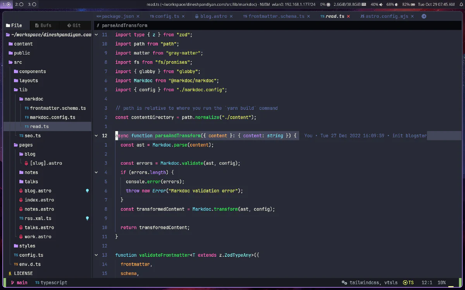Screen dimensions: 465x290
Task: Switch to the Git sidebar tab
Action: pos(74,25)
